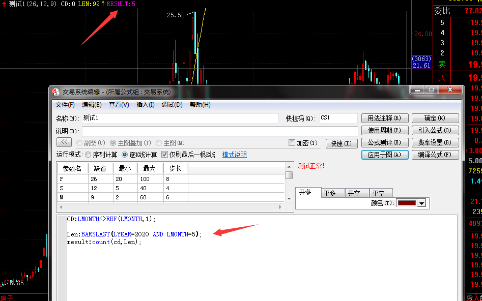Focus the 名称(N) name field

(181, 118)
